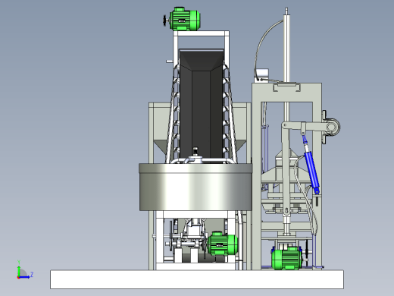Click the blue Z axis of the triad
Image resolution: width=394 pixels, height=296 pixels.
[x=24, y=277]
